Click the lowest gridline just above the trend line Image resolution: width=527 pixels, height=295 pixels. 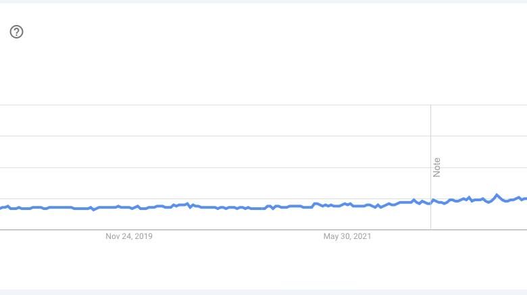(263, 199)
